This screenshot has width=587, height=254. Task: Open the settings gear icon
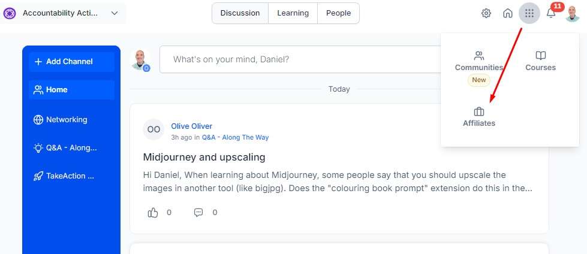click(486, 13)
